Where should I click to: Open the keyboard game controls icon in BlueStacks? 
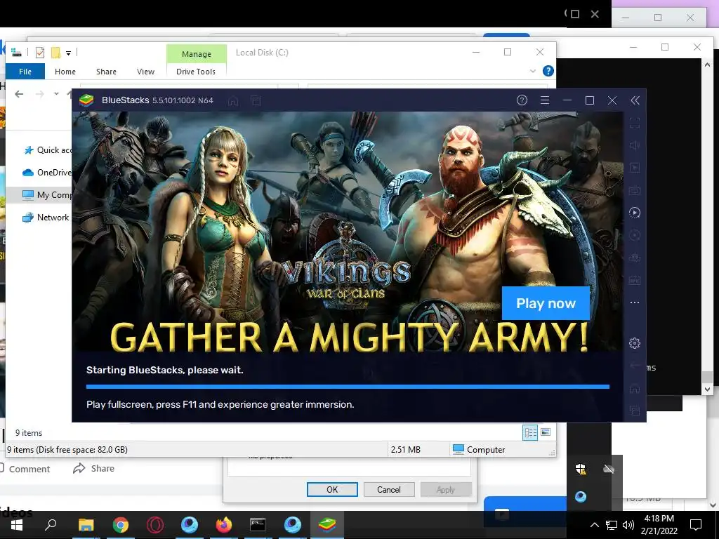click(635, 190)
